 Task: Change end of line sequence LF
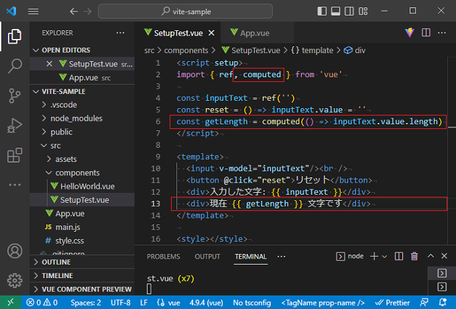click(x=144, y=302)
